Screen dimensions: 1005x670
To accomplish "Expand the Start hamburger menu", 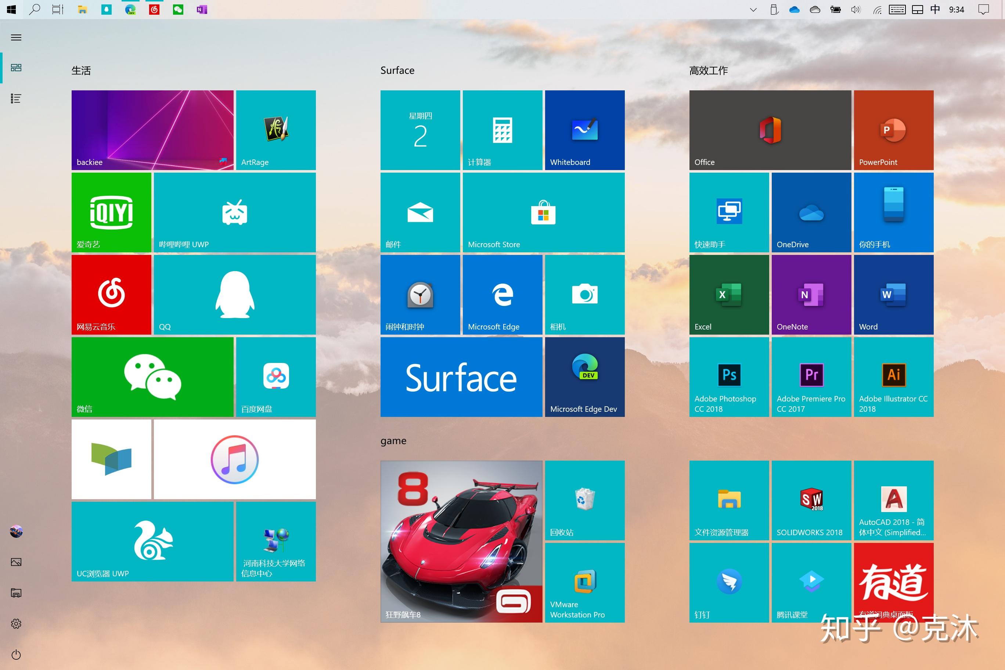I will (16, 37).
